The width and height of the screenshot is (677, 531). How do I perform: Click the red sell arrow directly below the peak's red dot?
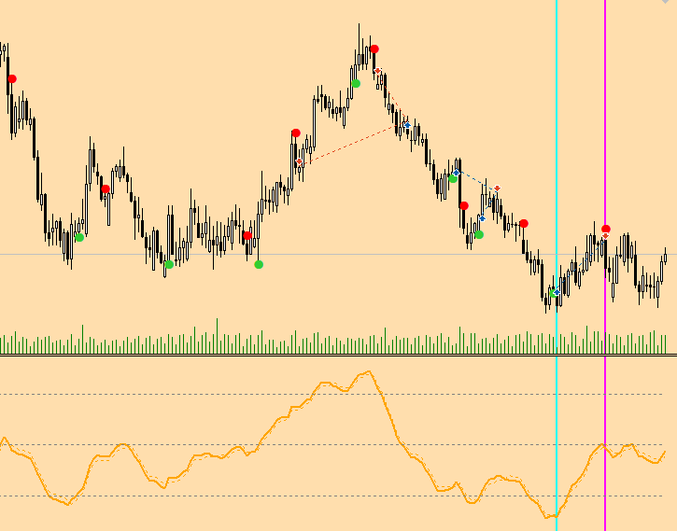tap(377, 71)
